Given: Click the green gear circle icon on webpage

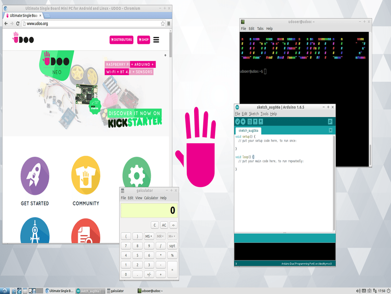Looking at the screenshot, I should coord(137,172).
